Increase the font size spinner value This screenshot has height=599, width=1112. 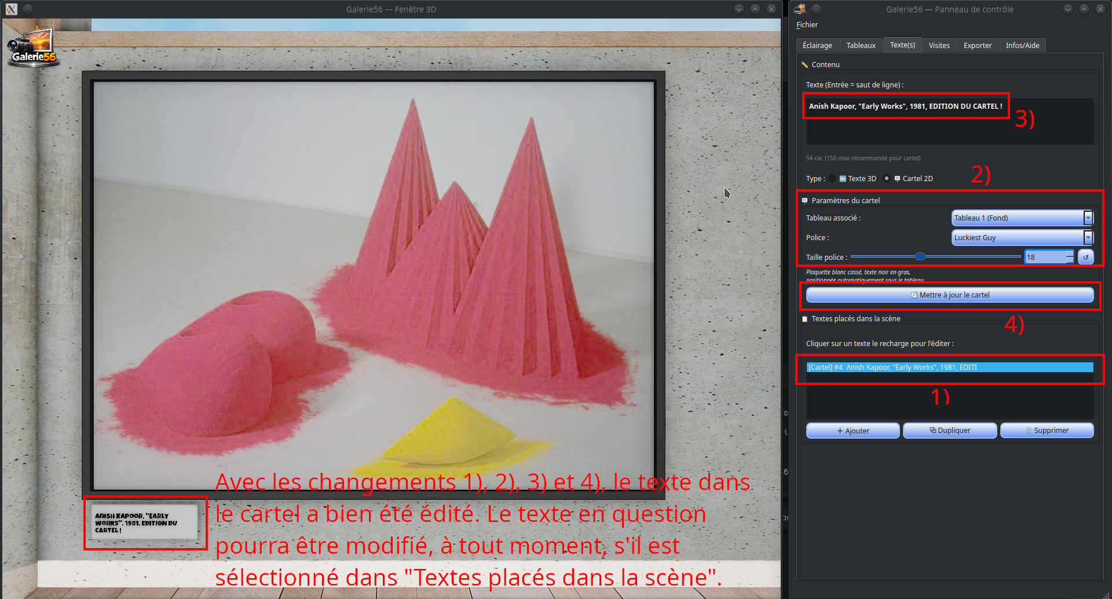click(1070, 253)
